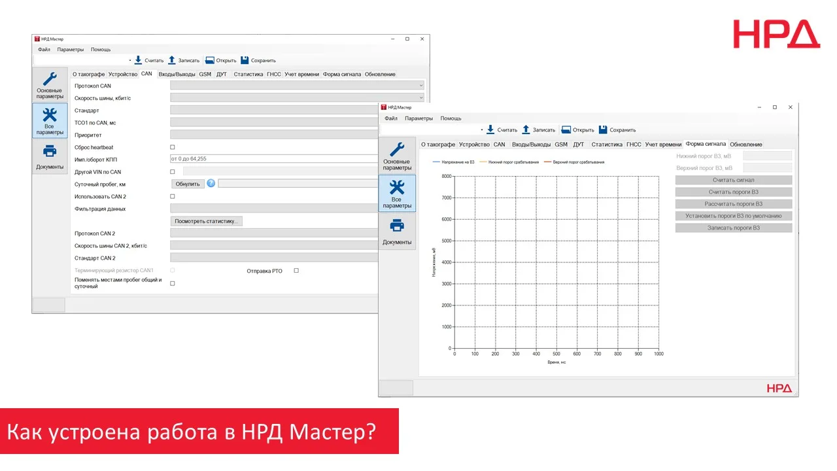Image resolution: width=837 pixels, height=471 pixels.
Task: Click НРД Мастер app icon in CAN window title
Action: (x=37, y=39)
